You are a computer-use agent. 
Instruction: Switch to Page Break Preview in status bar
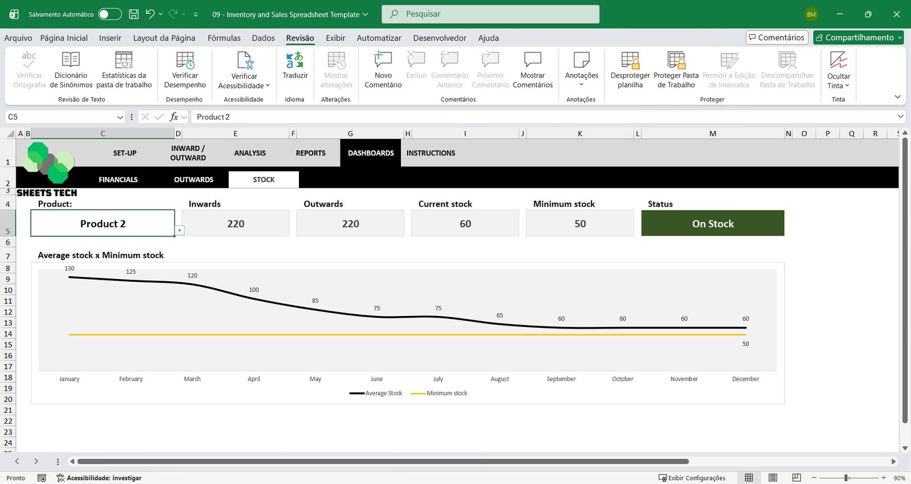point(797,478)
